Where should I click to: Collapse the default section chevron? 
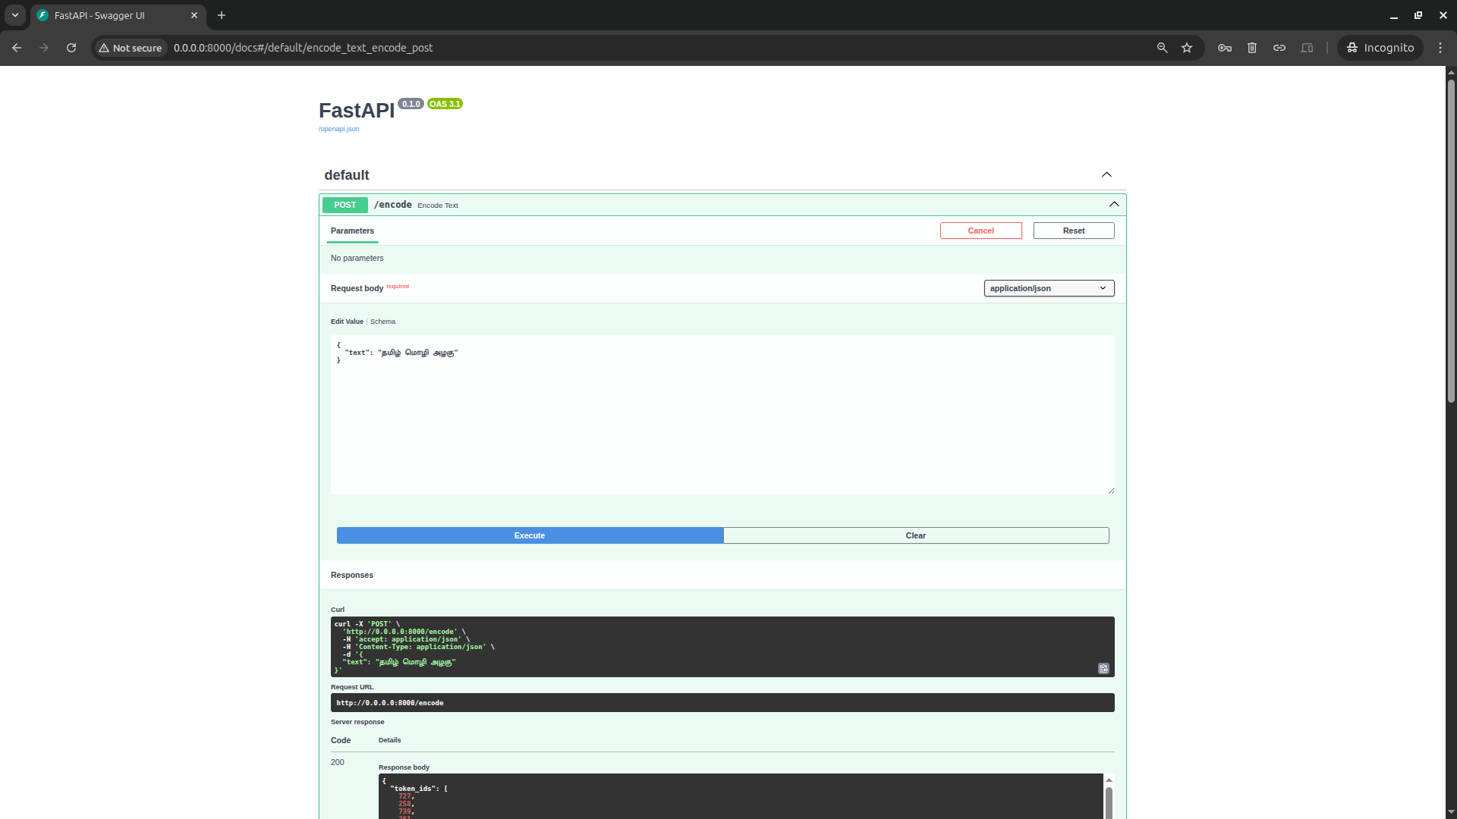tap(1106, 174)
